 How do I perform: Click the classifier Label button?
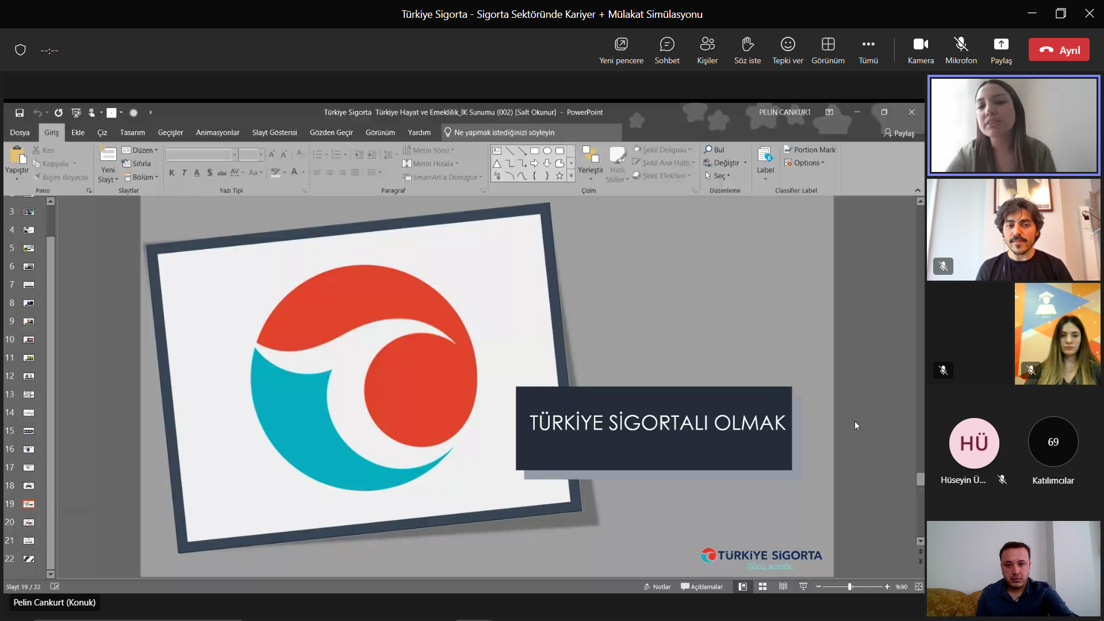[765, 163]
